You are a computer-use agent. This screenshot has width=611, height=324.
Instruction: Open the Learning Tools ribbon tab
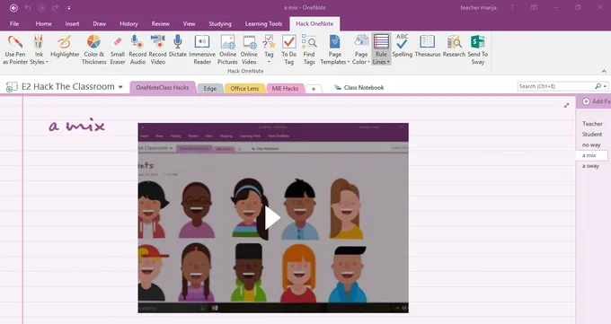263,23
